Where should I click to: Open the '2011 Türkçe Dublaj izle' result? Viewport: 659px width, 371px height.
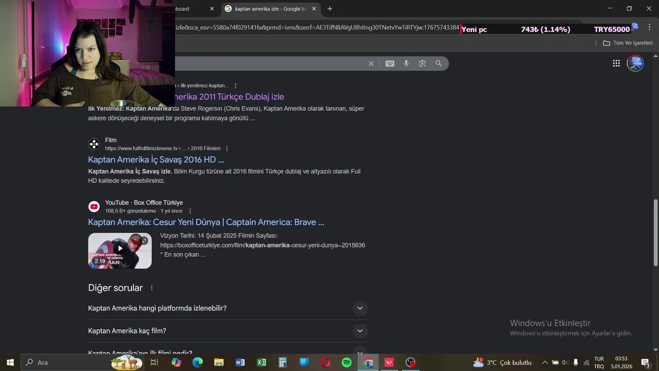tap(230, 97)
